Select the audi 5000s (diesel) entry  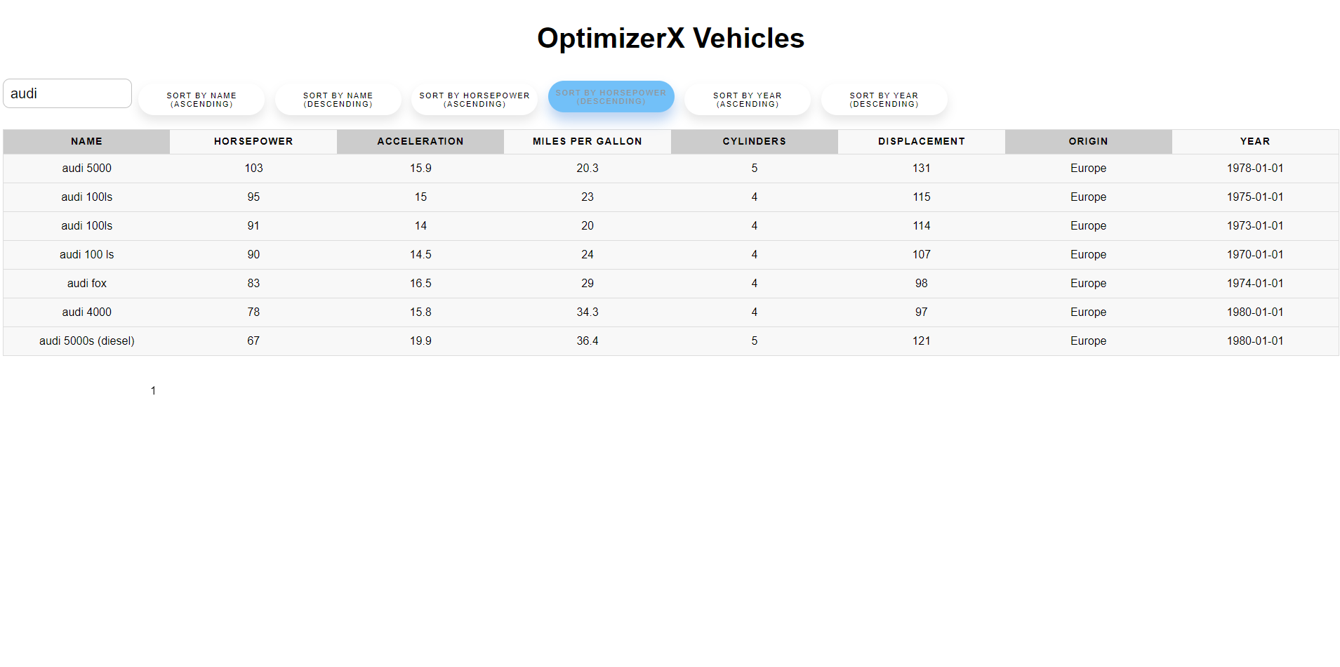pos(86,341)
